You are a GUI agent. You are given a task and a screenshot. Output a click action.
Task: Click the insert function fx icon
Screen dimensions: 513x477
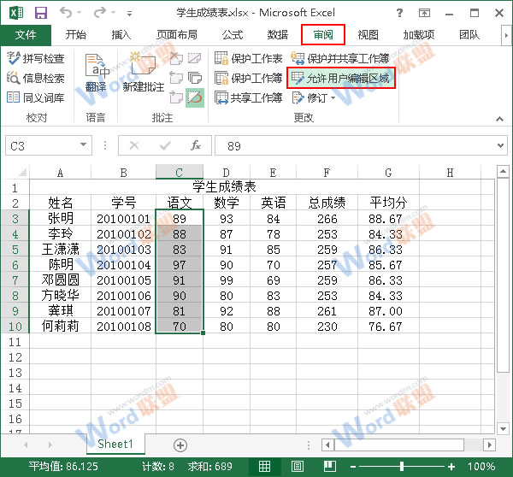[x=196, y=146]
